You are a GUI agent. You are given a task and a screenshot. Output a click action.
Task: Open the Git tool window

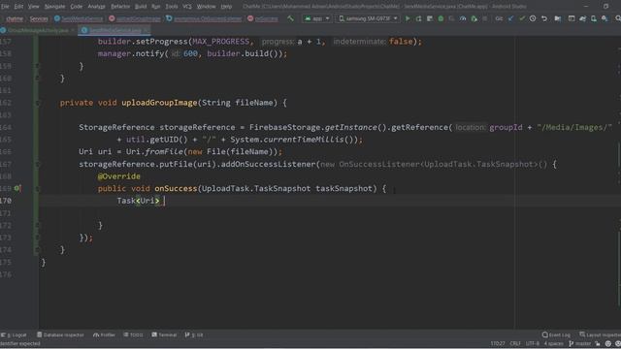[194, 334]
